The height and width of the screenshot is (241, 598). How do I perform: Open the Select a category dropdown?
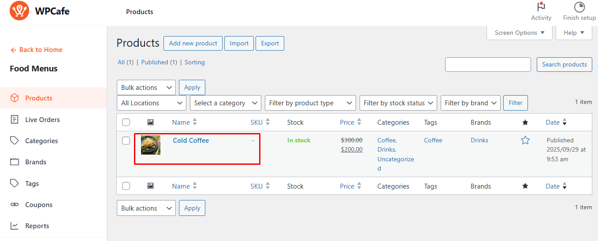tap(225, 103)
